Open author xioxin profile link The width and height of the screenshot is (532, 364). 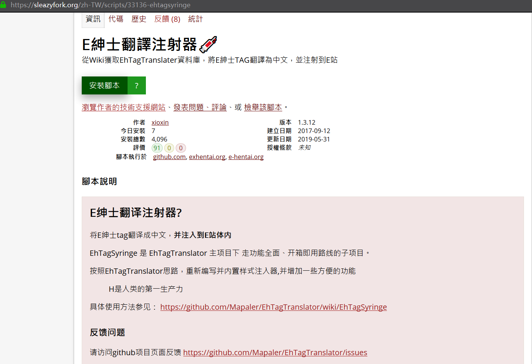click(160, 122)
